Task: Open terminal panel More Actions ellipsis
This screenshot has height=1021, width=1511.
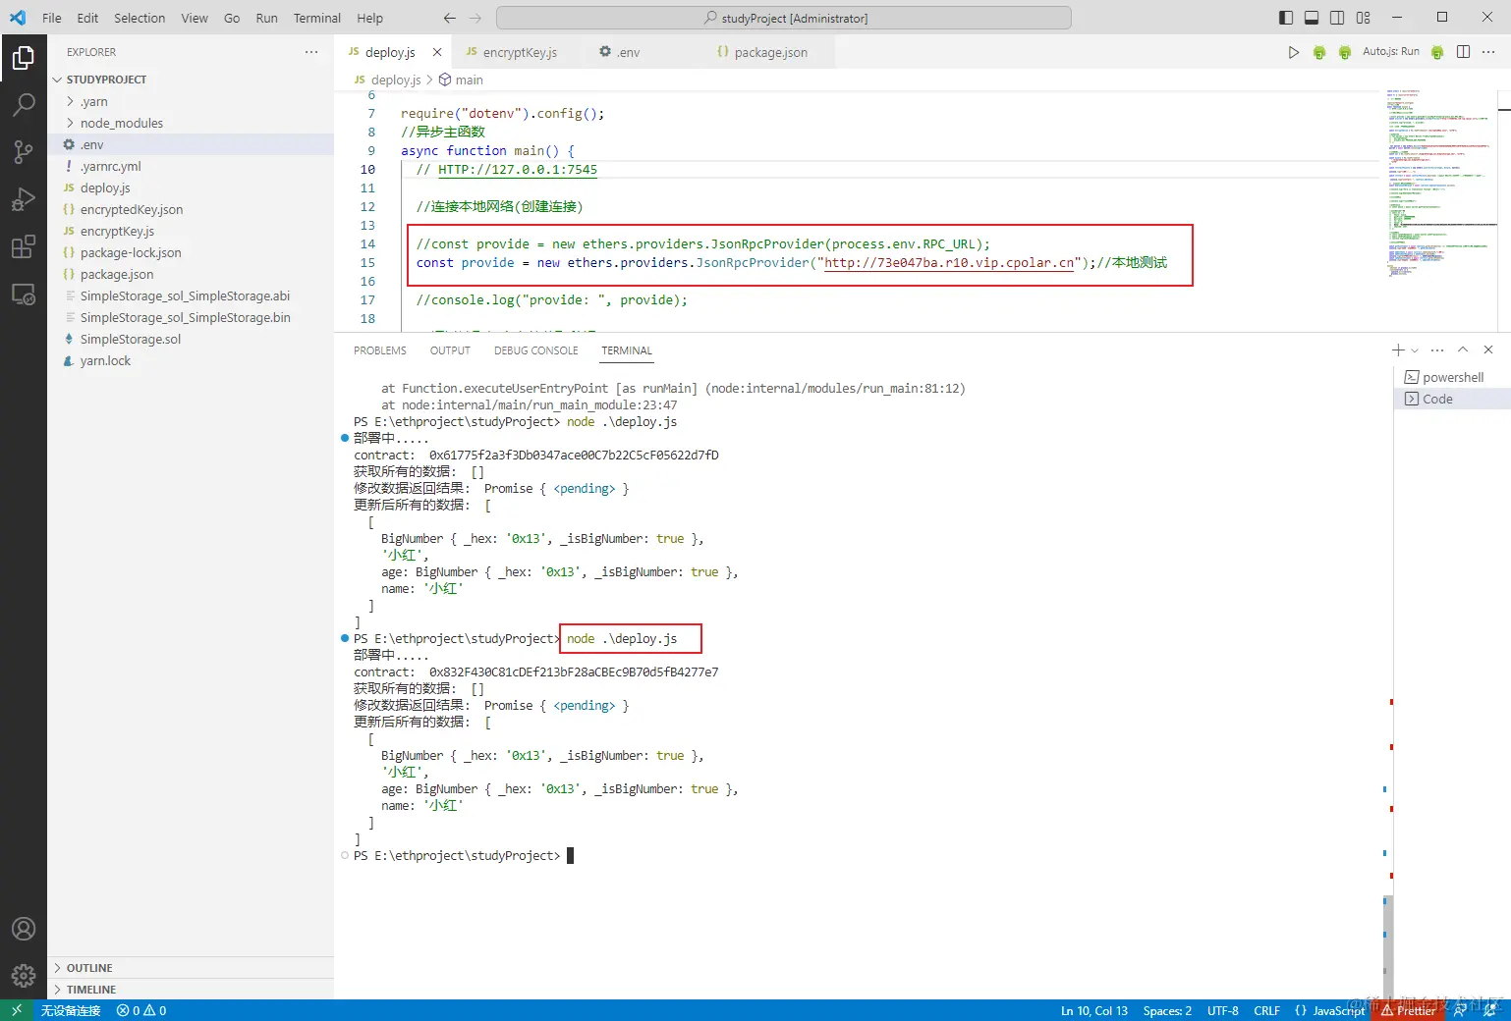Action: pyautogui.click(x=1437, y=350)
